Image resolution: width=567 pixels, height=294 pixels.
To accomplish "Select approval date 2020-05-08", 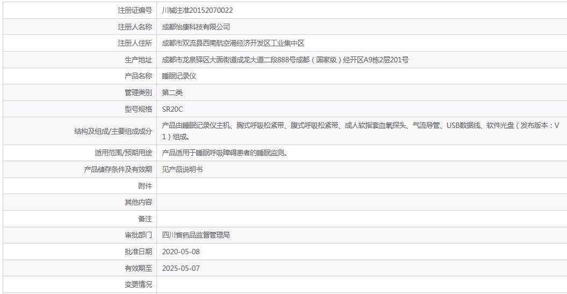I will 181,252.
